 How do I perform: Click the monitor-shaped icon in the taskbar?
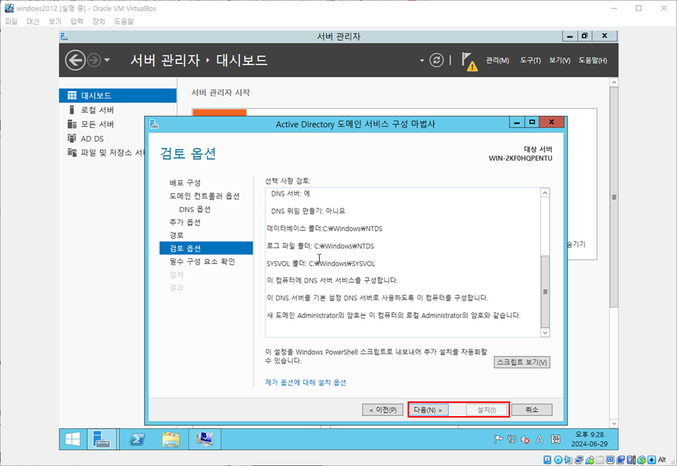[205, 439]
